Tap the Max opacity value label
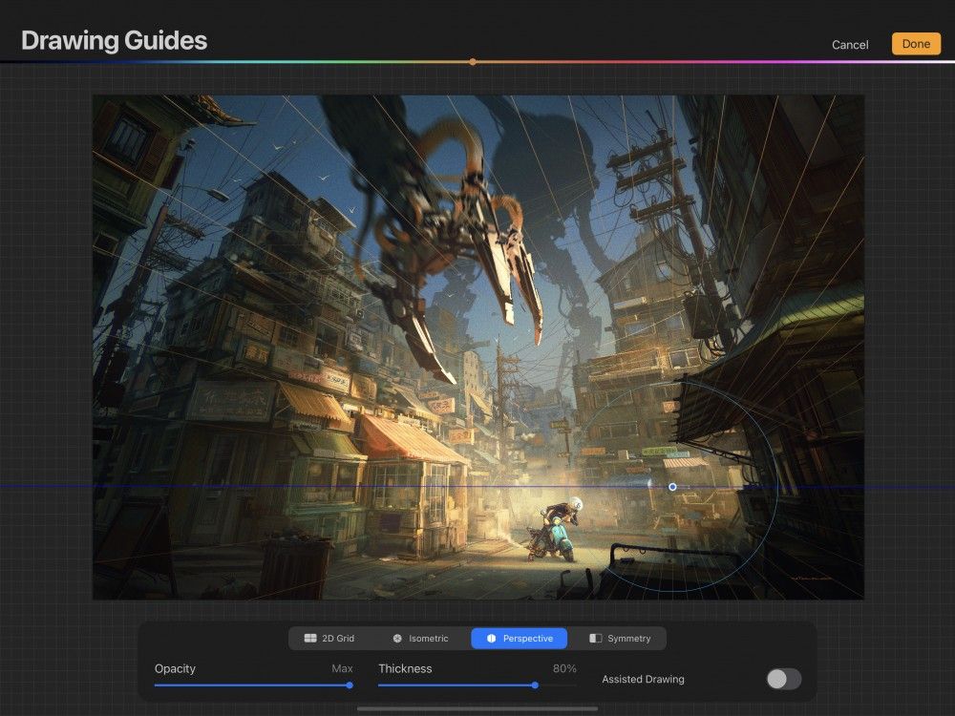955x716 pixels. pos(342,668)
